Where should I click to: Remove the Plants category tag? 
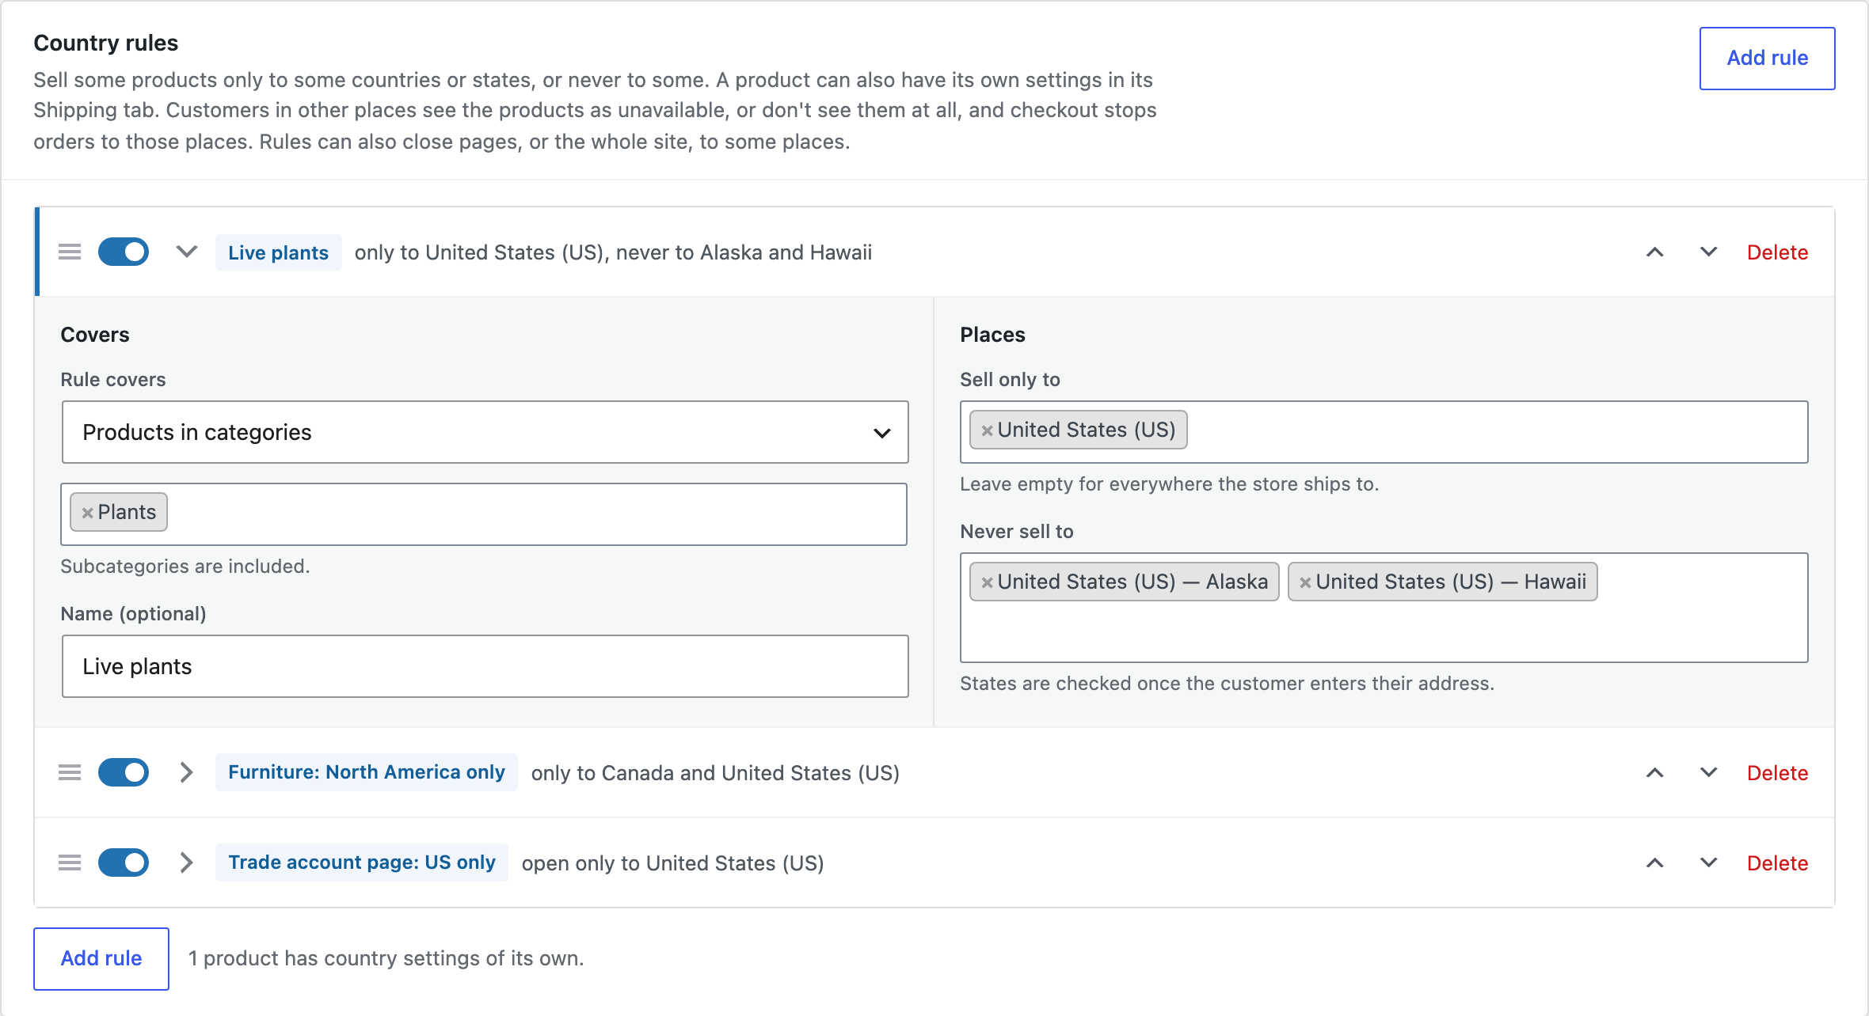pyautogui.click(x=87, y=513)
